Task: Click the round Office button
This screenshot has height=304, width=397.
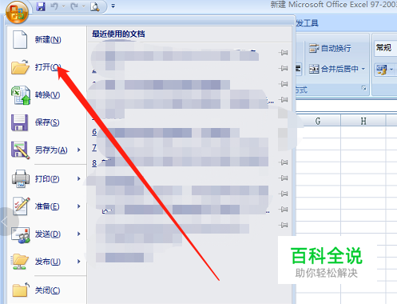Action: (17, 12)
